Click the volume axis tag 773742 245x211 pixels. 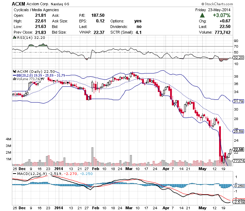coord(239,161)
